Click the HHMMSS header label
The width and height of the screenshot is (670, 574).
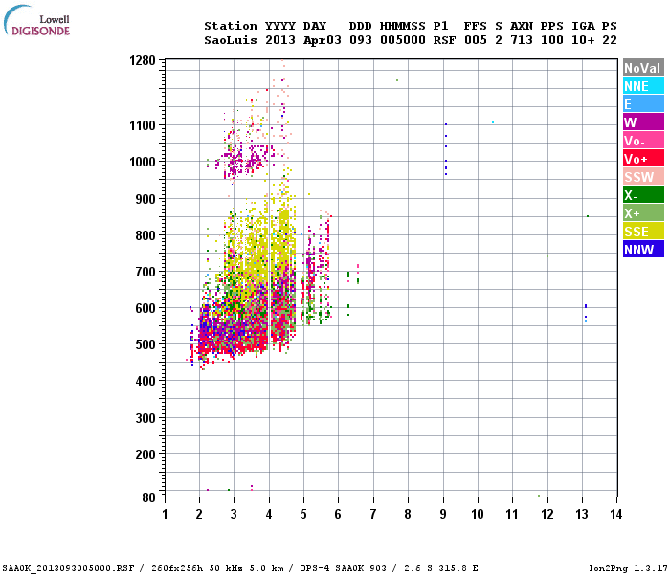403,26
